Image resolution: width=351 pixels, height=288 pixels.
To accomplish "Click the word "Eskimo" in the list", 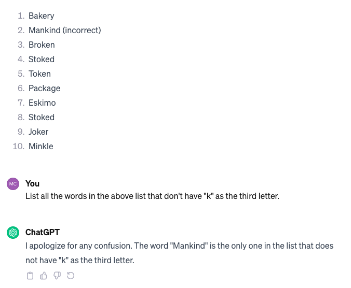I will 42,103.
